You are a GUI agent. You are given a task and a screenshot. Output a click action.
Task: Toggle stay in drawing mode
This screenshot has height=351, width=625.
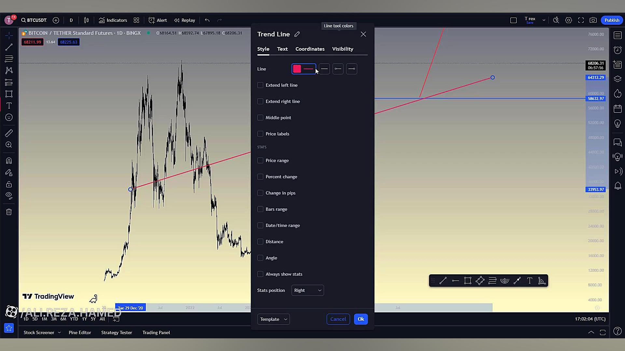(x=9, y=173)
